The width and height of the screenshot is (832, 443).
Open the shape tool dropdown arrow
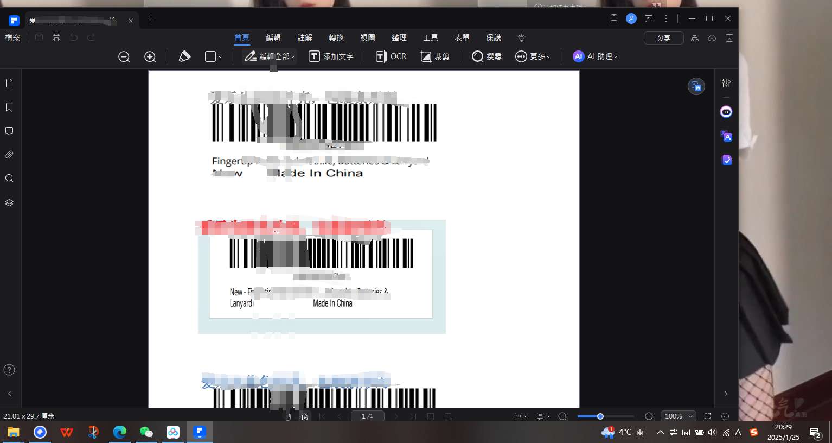[220, 56]
